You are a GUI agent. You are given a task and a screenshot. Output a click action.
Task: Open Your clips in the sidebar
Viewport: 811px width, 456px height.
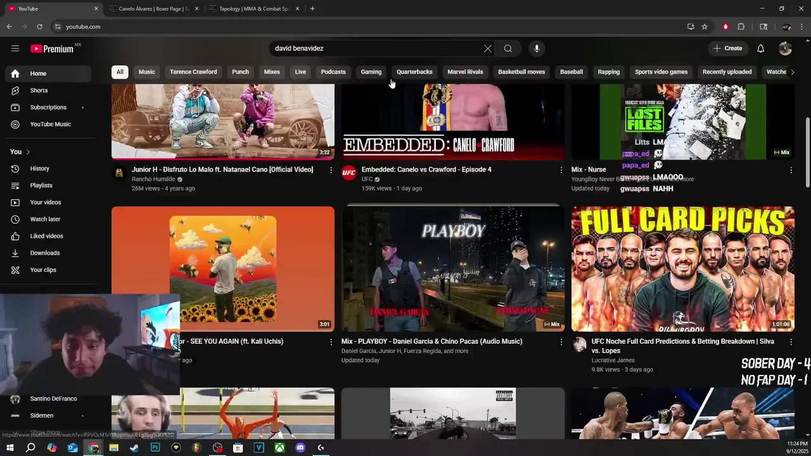pos(48,270)
